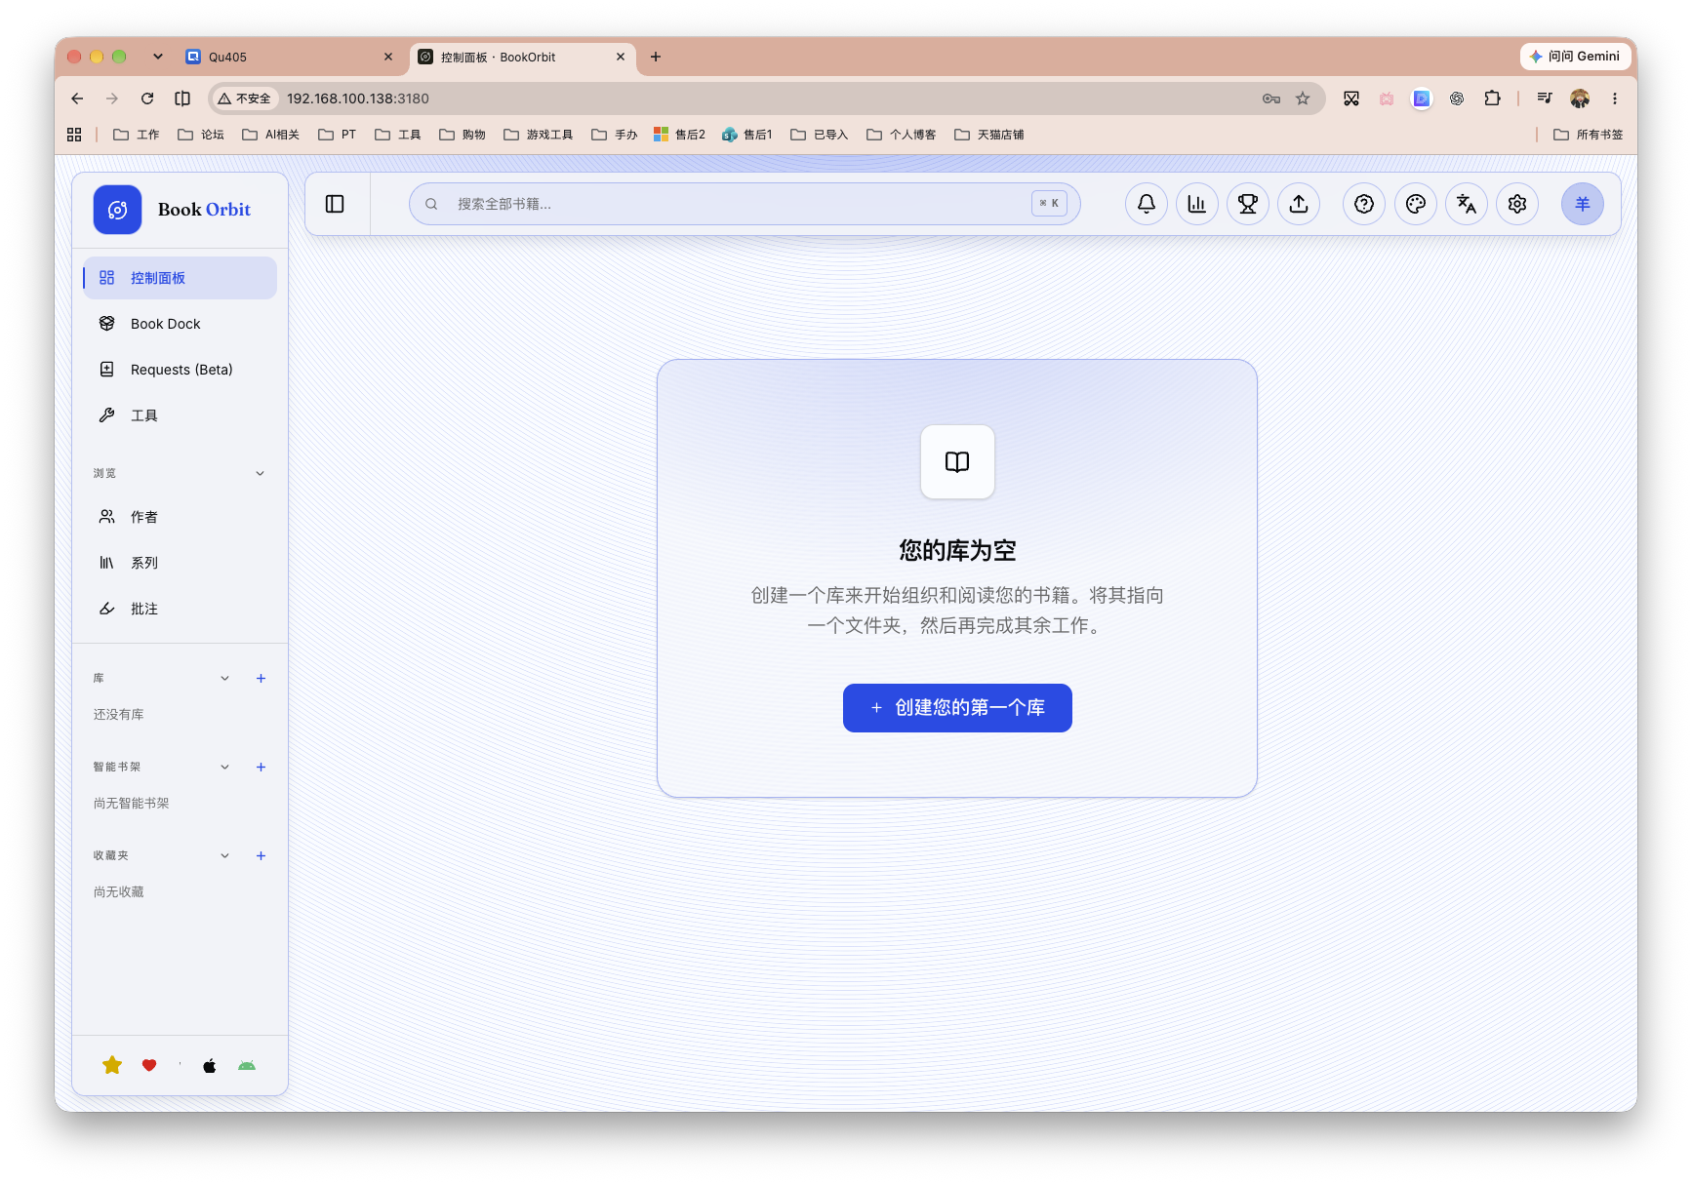Switch to the Qu405 browser tab

290,57
